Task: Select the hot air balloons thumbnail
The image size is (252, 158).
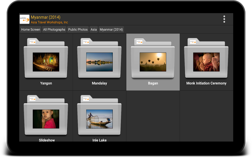Action: tap(153, 62)
